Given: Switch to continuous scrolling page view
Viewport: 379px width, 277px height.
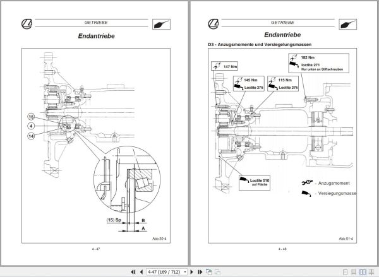Looking at the screenshot, I should pyautogui.click(x=354, y=272).
